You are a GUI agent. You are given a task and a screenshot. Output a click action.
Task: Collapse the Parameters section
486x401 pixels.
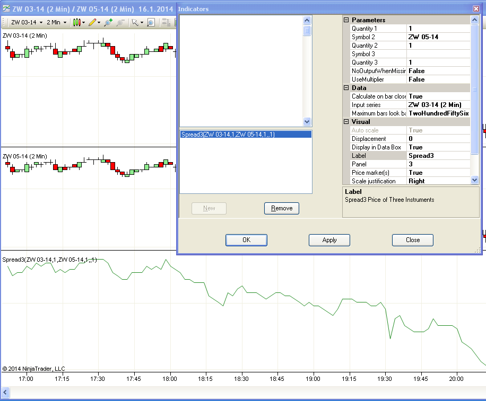tap(346, 20)
